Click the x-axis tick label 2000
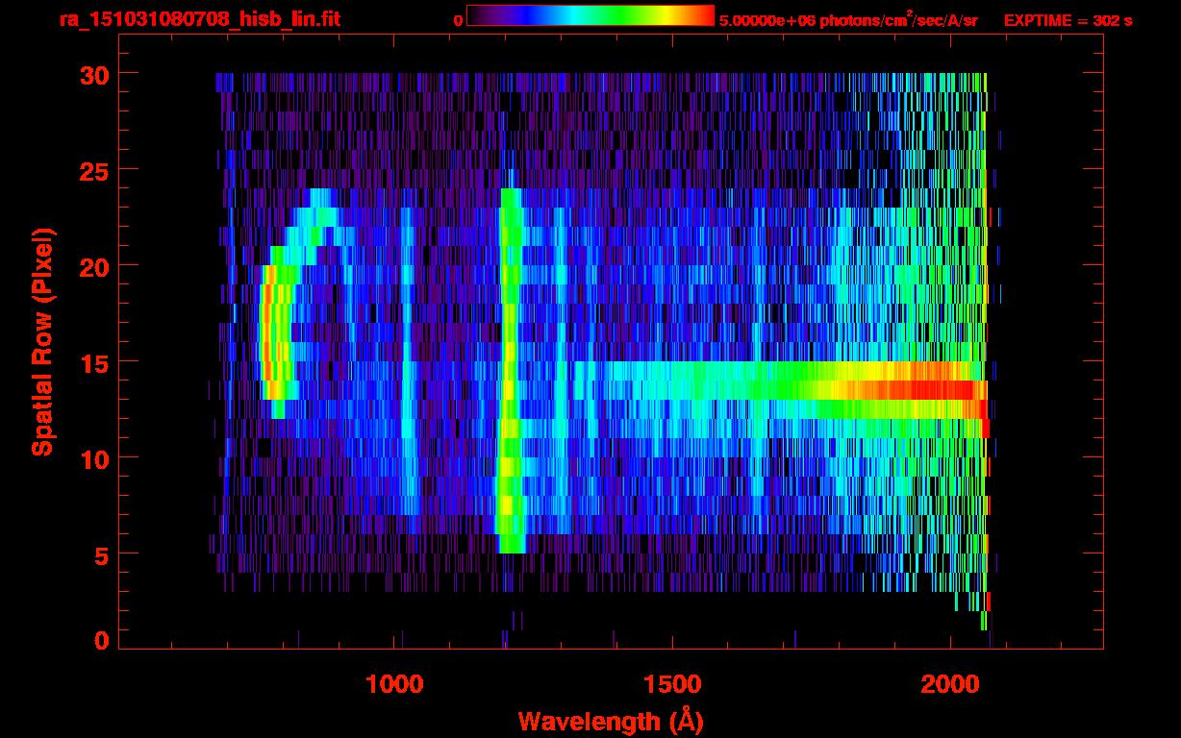Image resolution: width=1181 pixels, height=738 pixels. point(948,684)
